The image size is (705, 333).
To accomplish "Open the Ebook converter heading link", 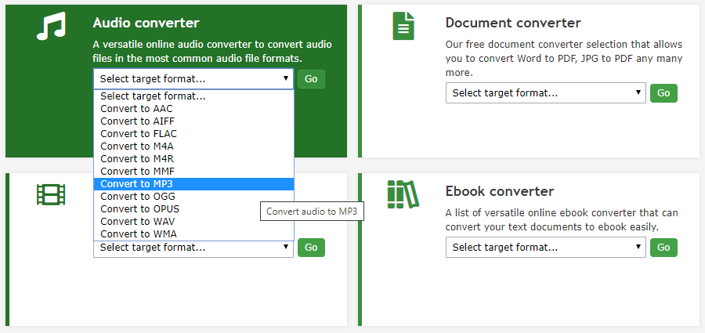I will 500,191.
